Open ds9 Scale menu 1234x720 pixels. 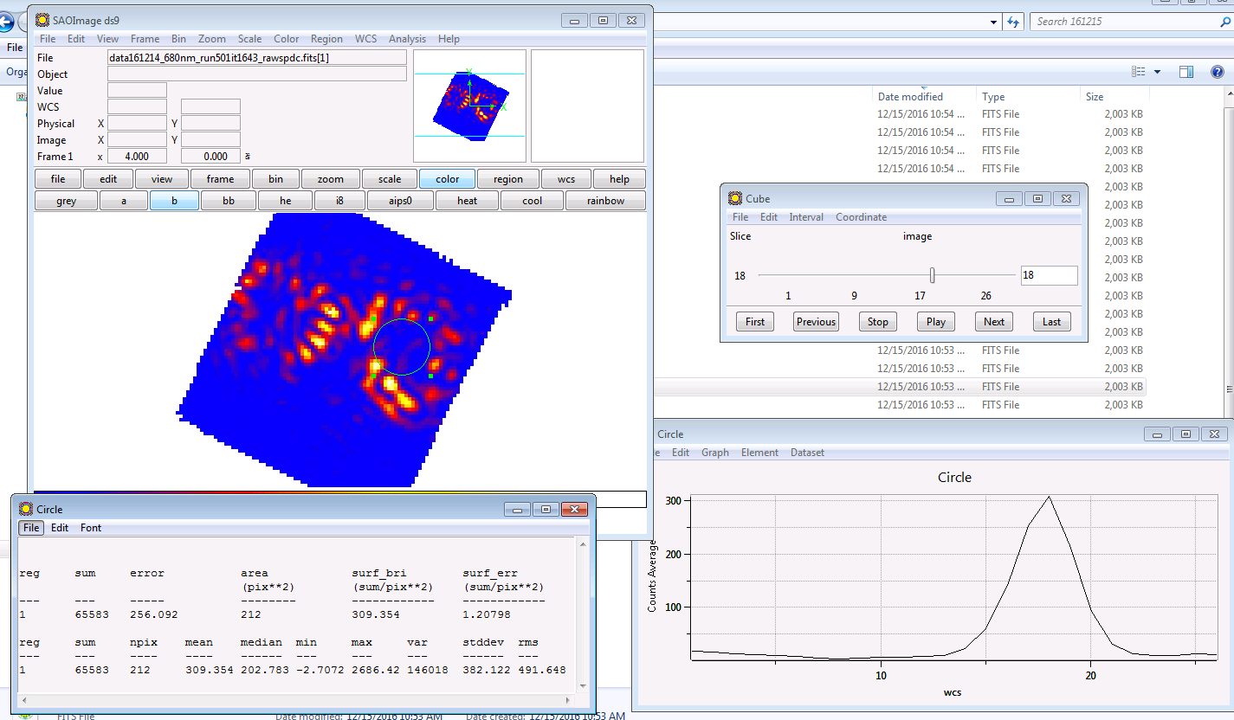pos(249,39)
